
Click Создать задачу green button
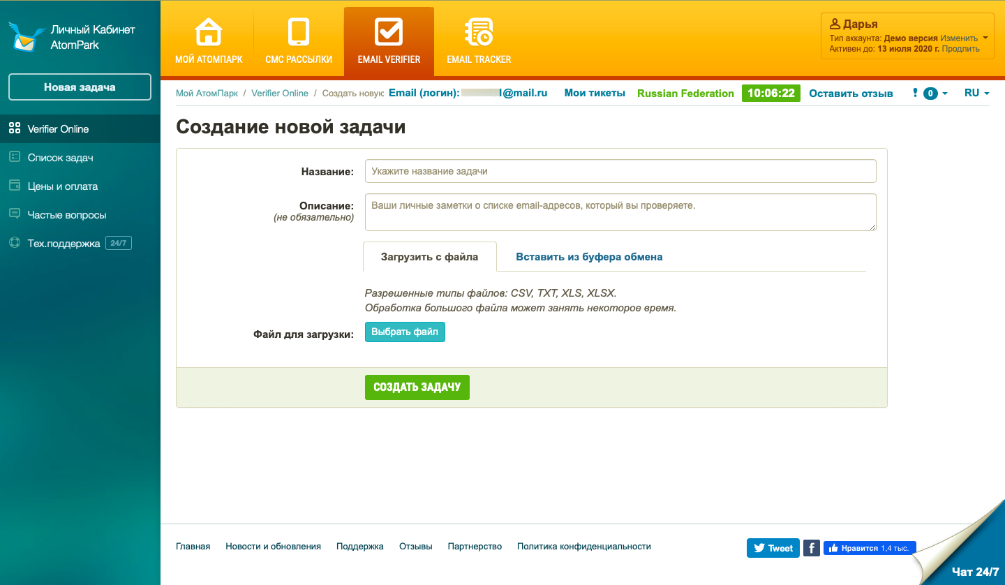(x=417, y=387)
